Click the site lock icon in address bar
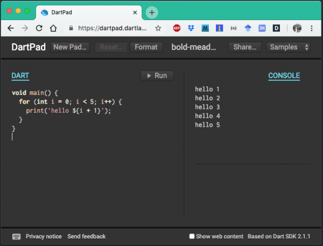The image size is (323, 246). (x=71, y=28)
